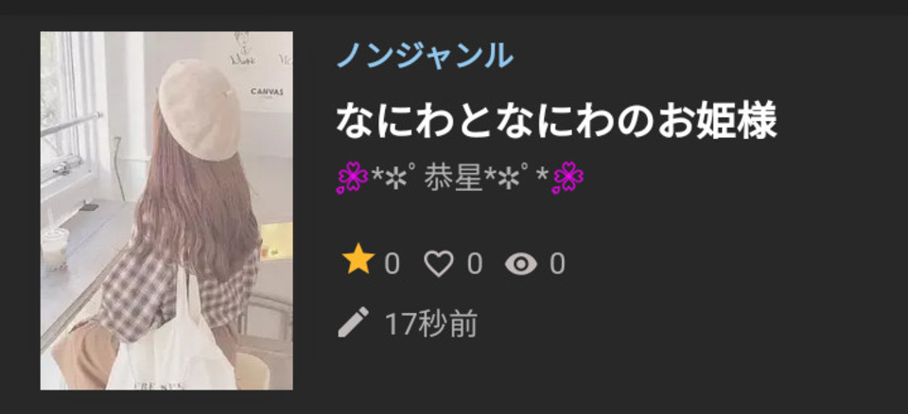The height and width of the screenshot is (414, 908).
Task: Click the view count number 0
Action: [557, 265]
